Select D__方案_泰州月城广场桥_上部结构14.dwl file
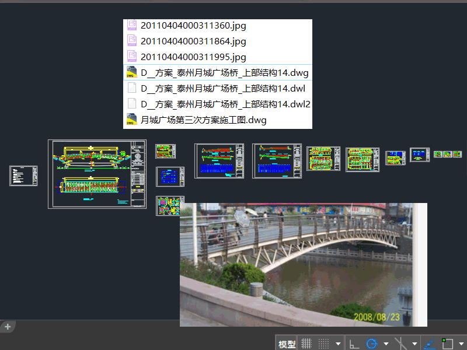This screenshot has height=350, width=467. (218, 89)
